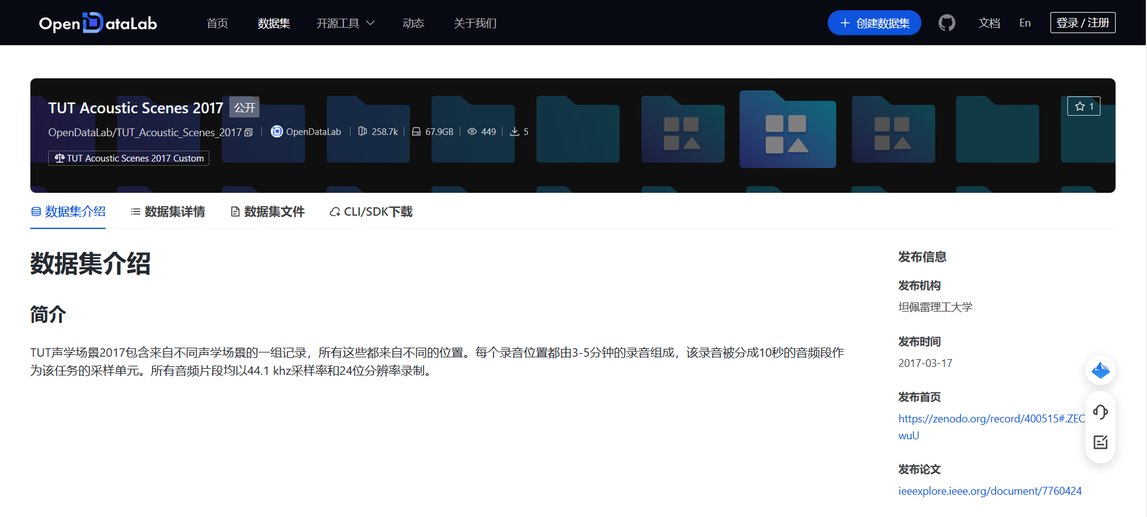Open 文档 in the top bar
Screen dimensions: 1147x517
pyautogui.click(x=989, y=23)
